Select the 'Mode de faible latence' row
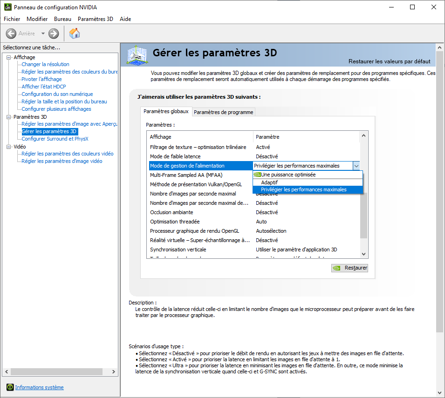445x398 pixels. point(254,156)
